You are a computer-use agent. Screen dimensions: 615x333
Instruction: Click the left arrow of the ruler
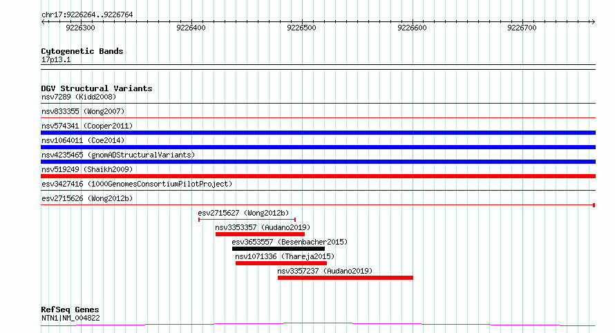pos(44,21)
